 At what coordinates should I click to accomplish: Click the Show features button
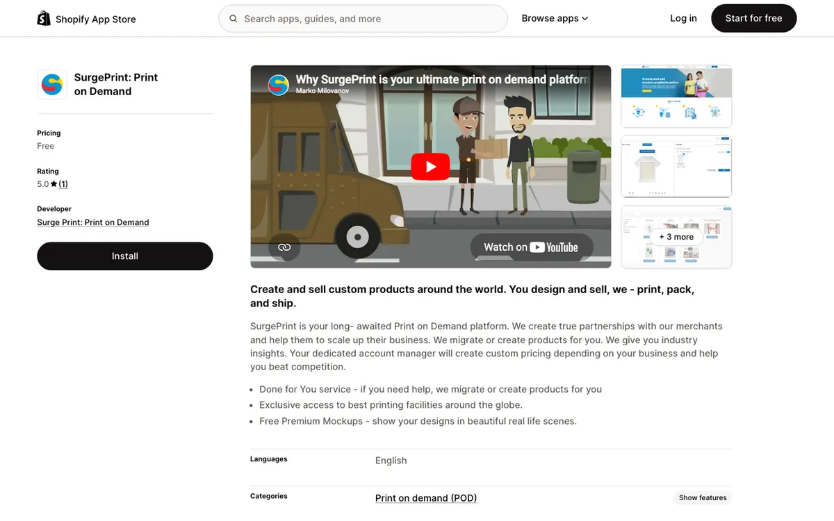coord(703,497)
